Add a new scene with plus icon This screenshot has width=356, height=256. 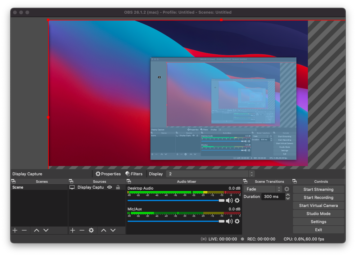pyautogui.click(x=15, y=230)
